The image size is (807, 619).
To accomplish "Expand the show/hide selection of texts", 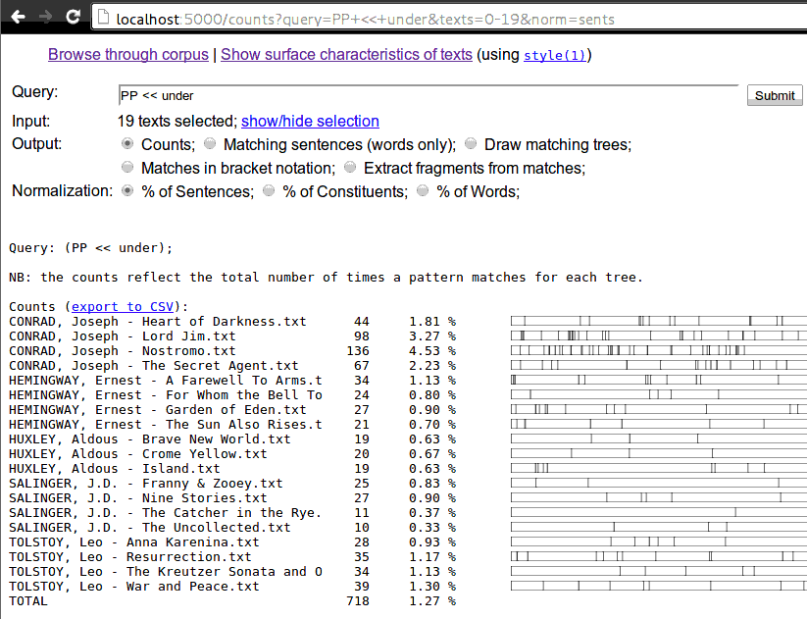I will coord(310,122).
